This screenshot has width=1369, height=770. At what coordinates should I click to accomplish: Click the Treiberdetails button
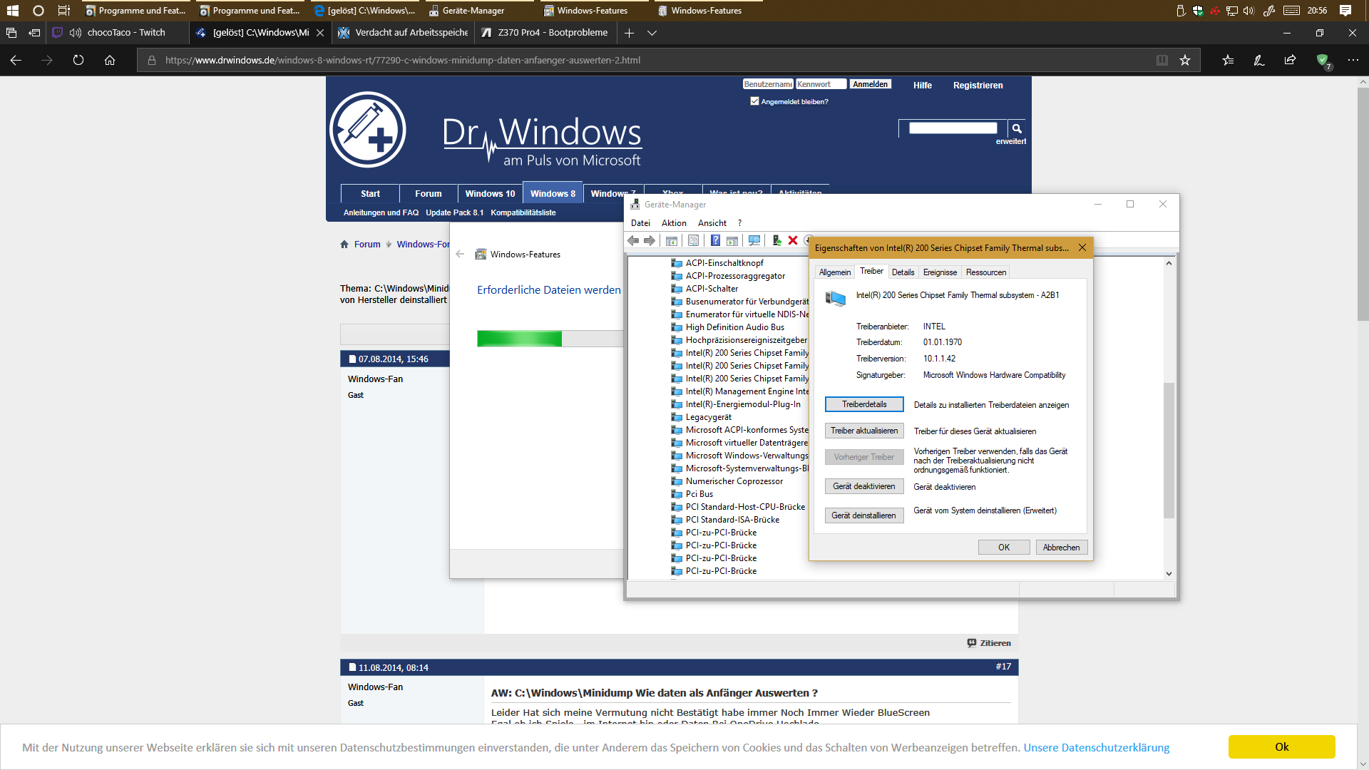point(864,404)
